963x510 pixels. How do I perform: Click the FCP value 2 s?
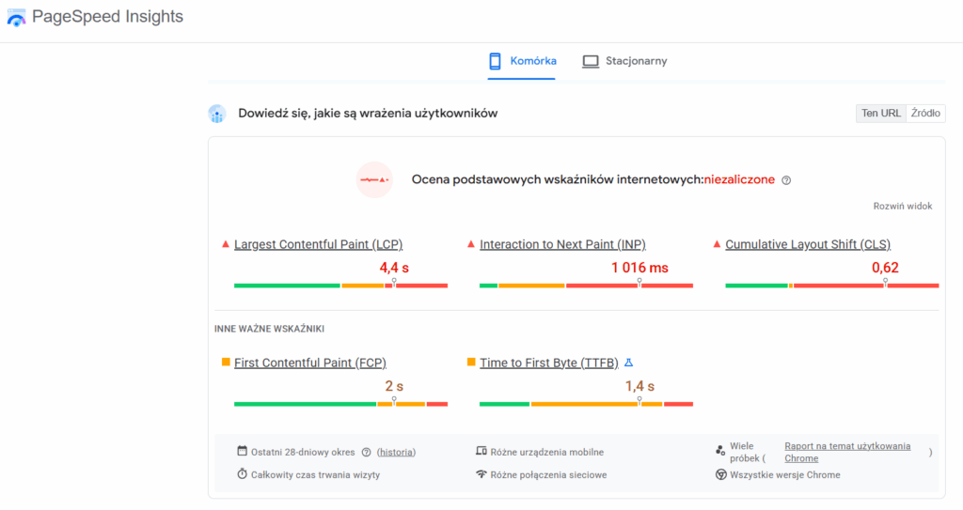394,386
